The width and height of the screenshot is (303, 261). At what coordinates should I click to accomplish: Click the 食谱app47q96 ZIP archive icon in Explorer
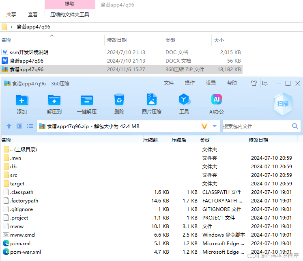coord(5,69)
